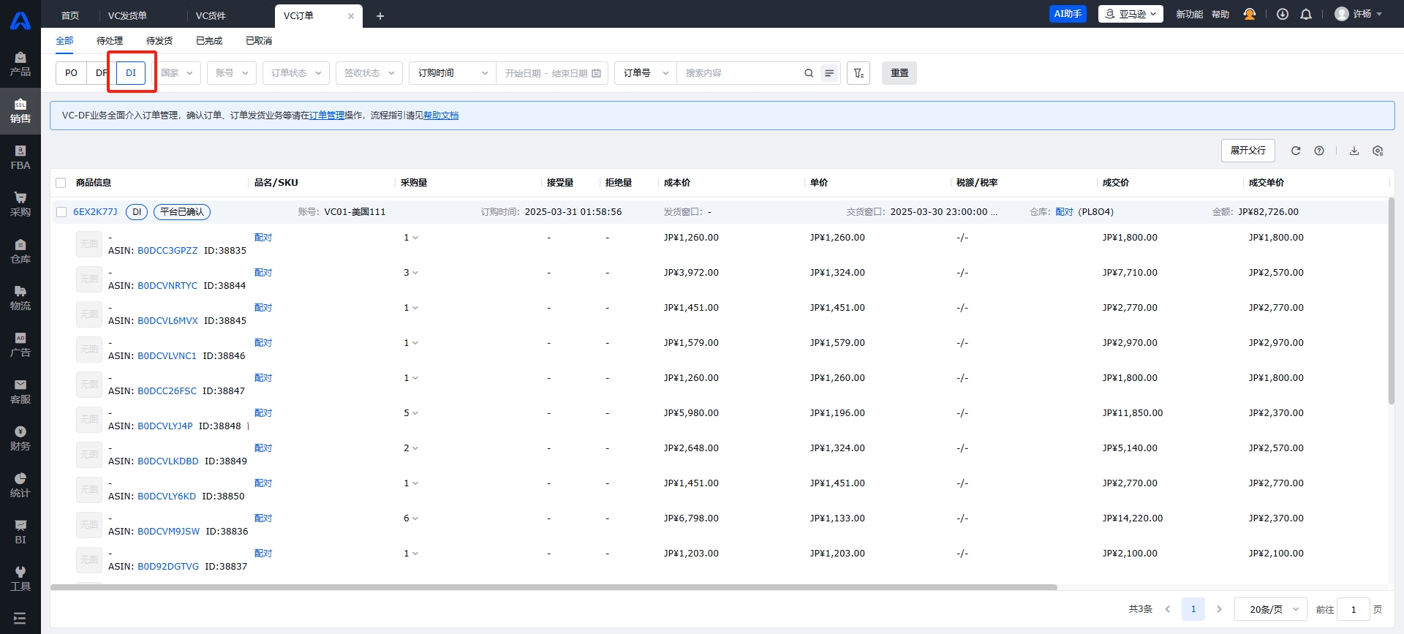The height and width of the screenshot is (634, 1404).
Task: Open ASIN B0DCVNRTYC link
Action: click(x=167, y=286)
